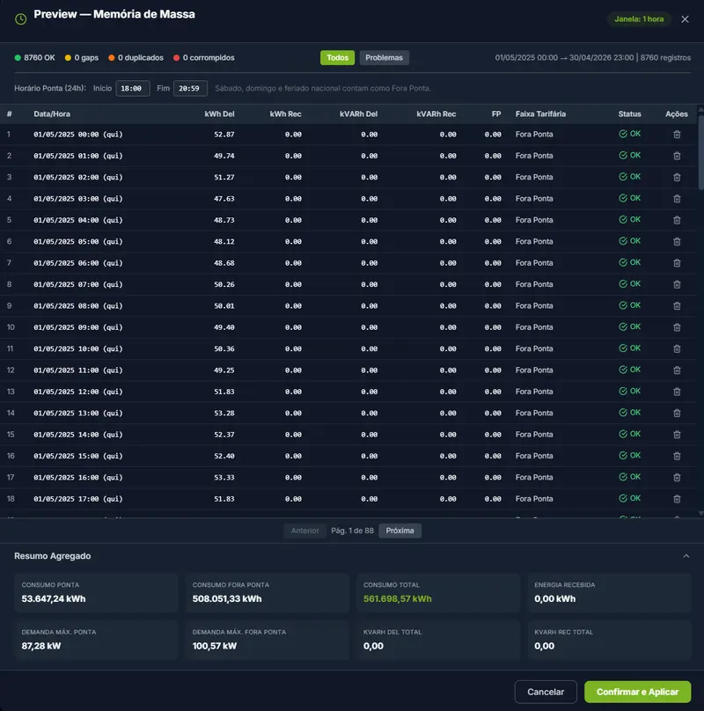Delete the 05:00 entry with trash icon

tap(677, 242)
